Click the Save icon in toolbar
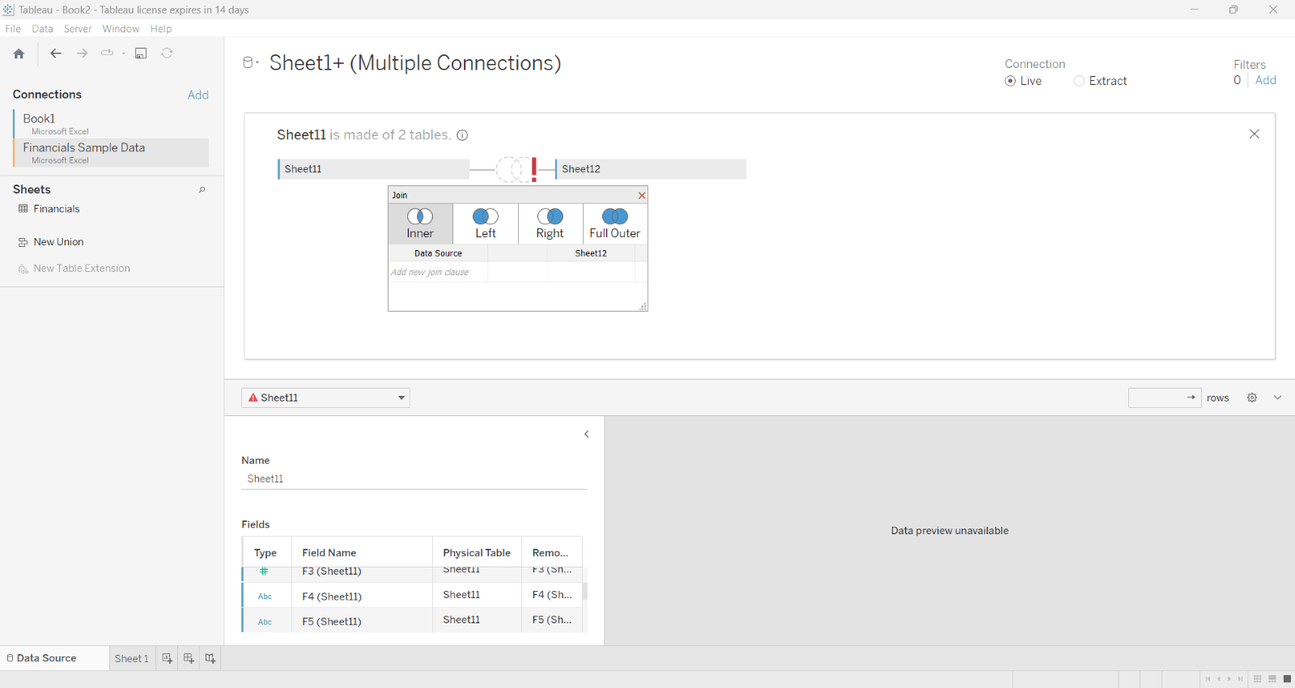This screenshot has width=1295, height=688. click(x=141, y=53)
